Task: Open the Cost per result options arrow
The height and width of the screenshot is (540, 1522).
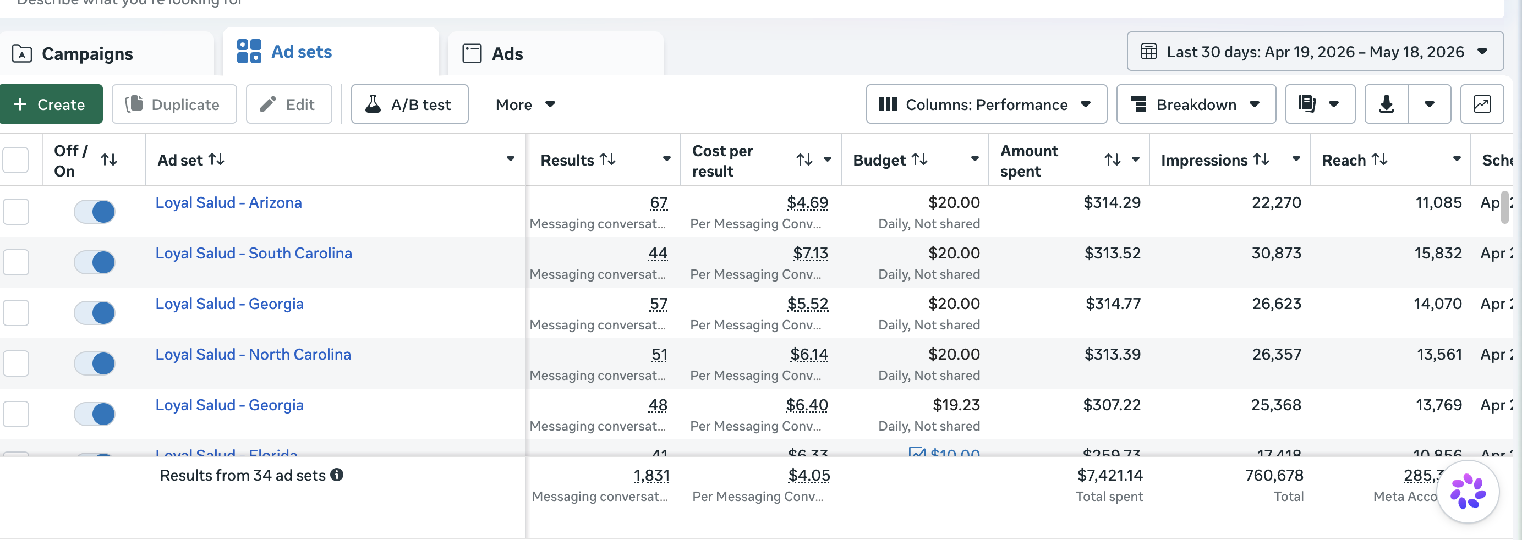Action: coord(827,159)
